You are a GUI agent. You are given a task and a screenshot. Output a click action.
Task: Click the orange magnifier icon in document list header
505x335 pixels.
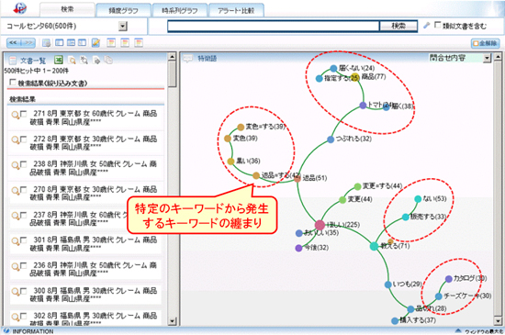pyautogui.click(x=73, y=61)
